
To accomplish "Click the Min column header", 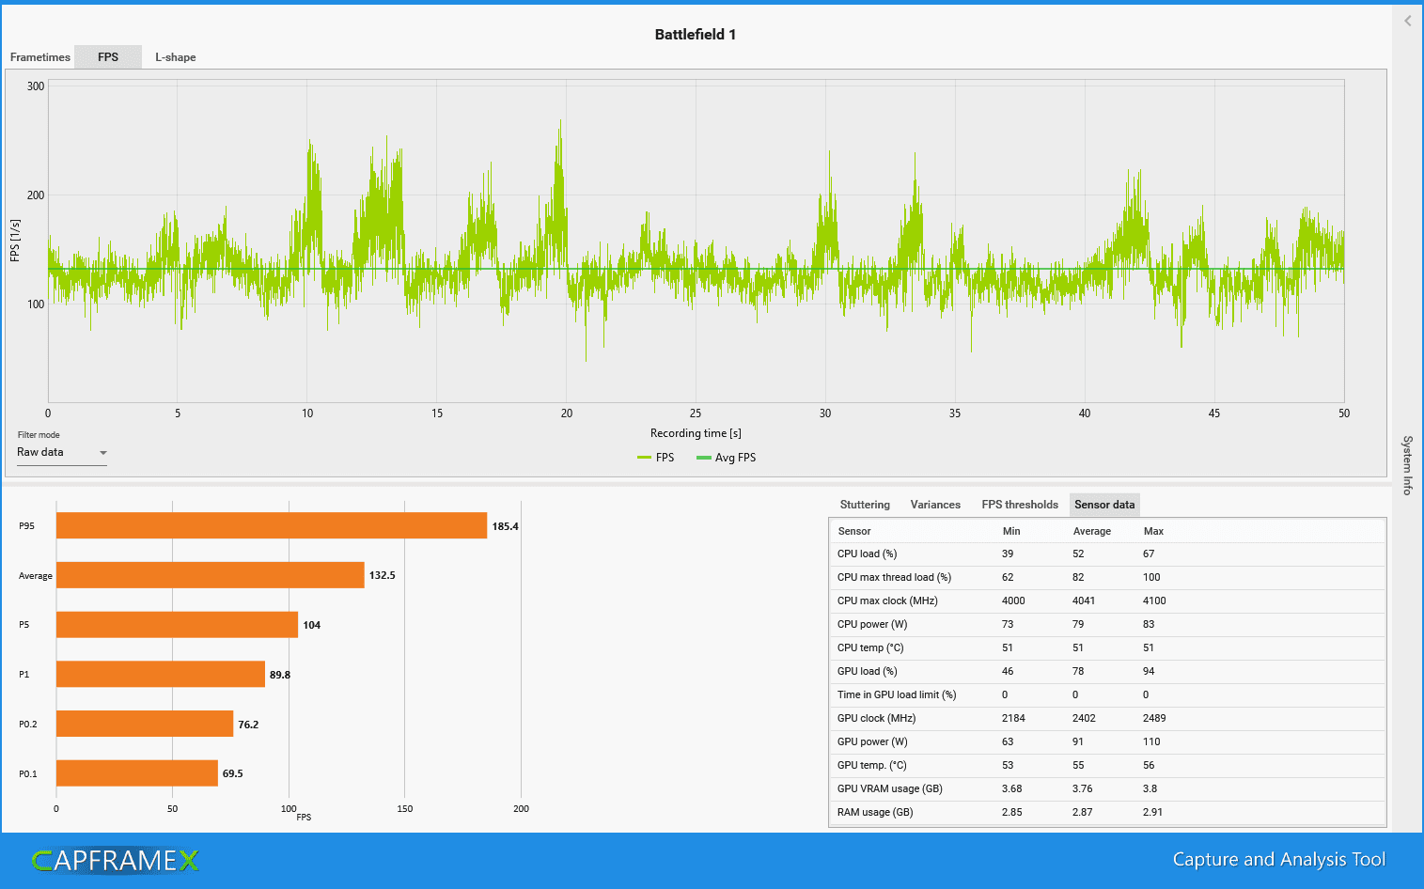I will tap(1011, 531).
